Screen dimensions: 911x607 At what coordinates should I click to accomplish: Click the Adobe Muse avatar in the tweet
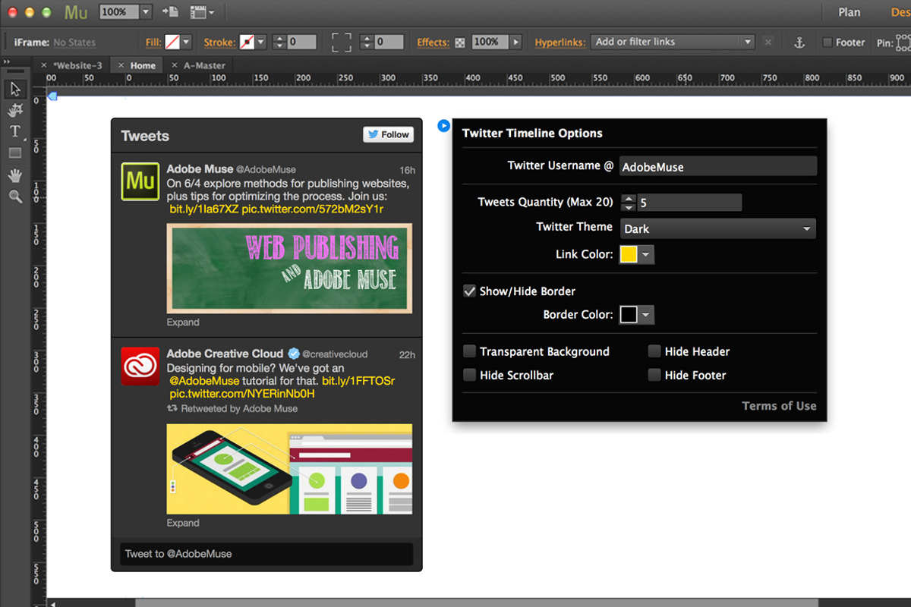[x=140, y=181]
